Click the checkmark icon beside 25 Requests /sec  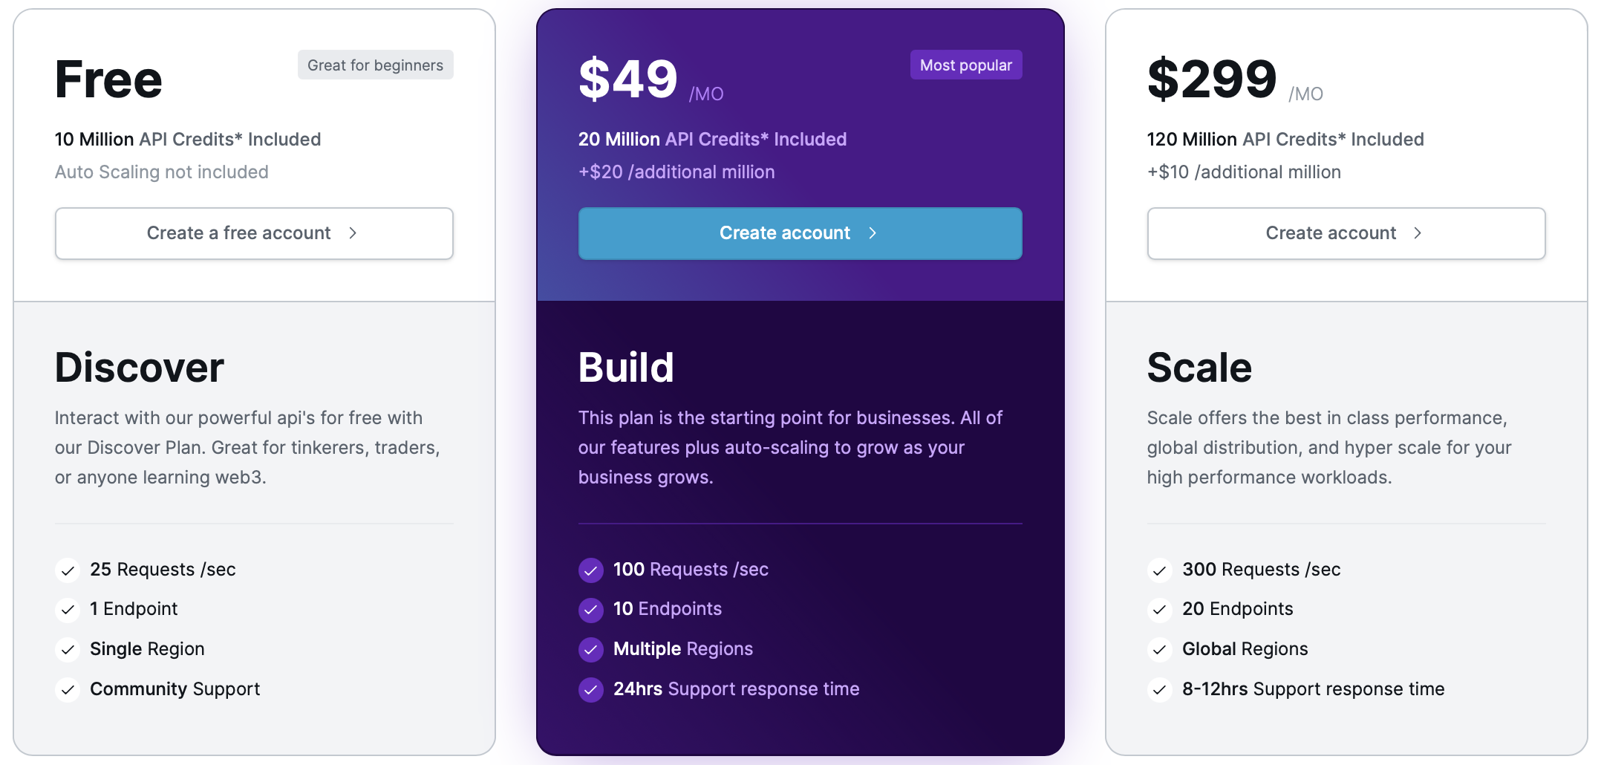pyautogui.click(x=68, y=570)
